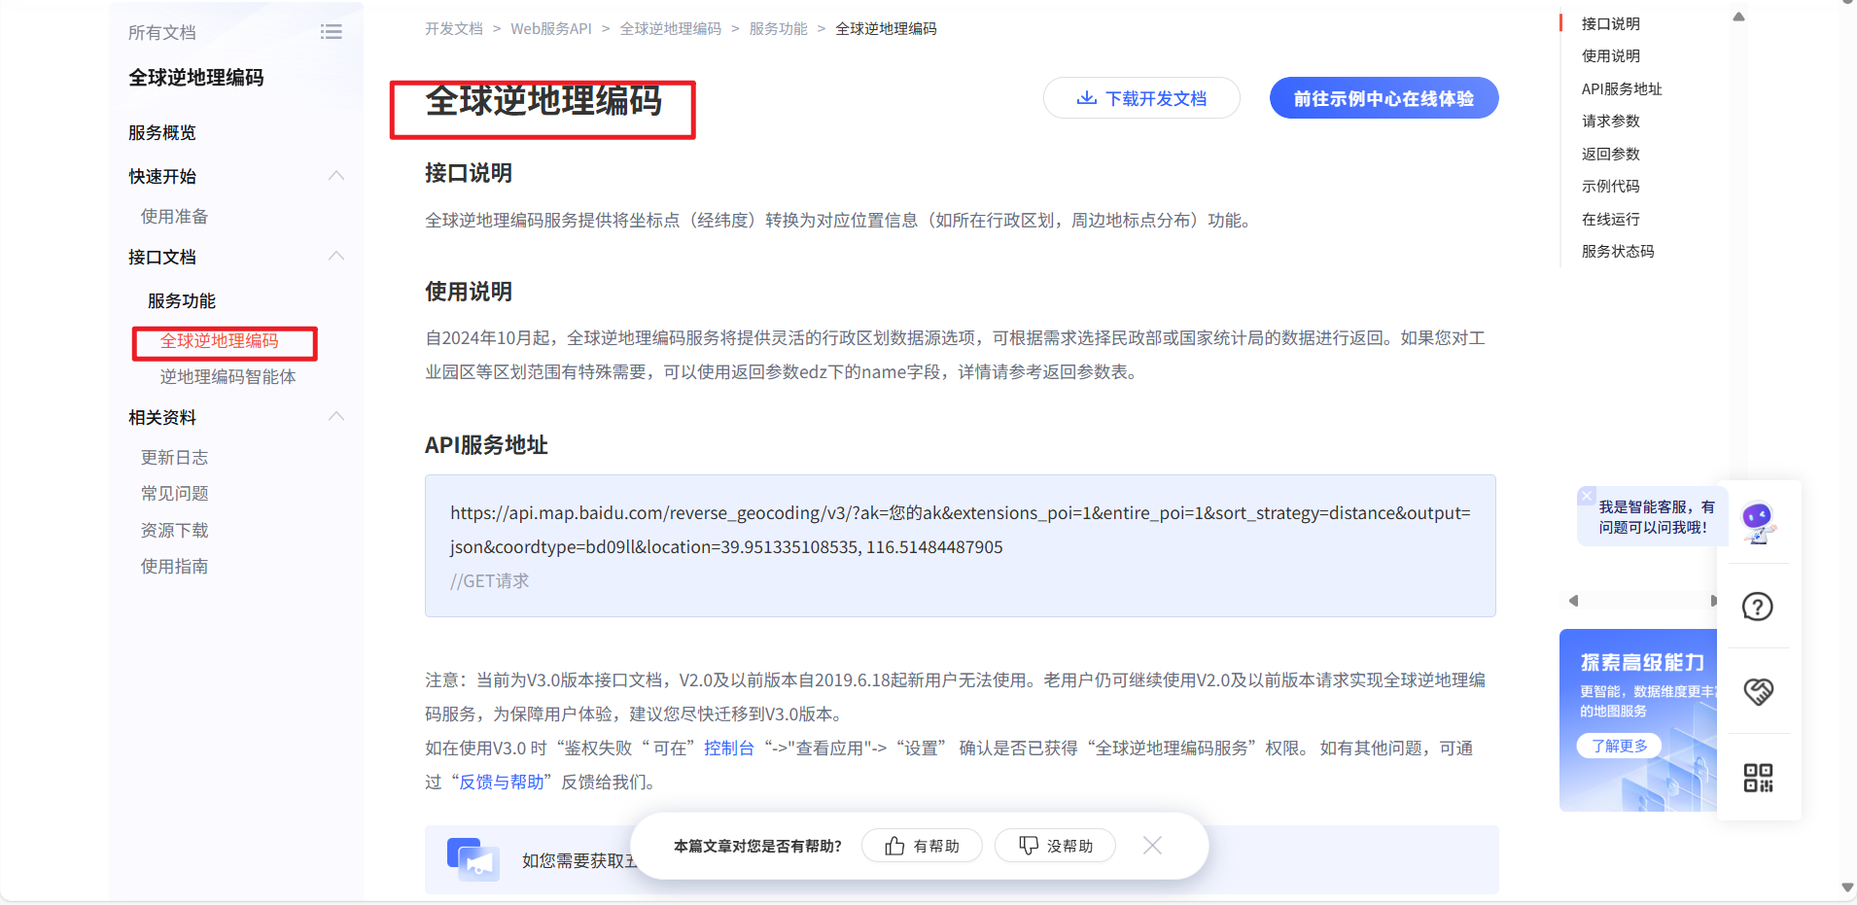Image resolution: width=1857 pixels, height=905 pixels.
Task: Click the thumbs-up 有帮助 button
Action: point(922,846)
